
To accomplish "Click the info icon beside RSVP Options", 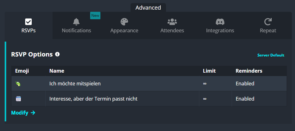I will 58,54.
